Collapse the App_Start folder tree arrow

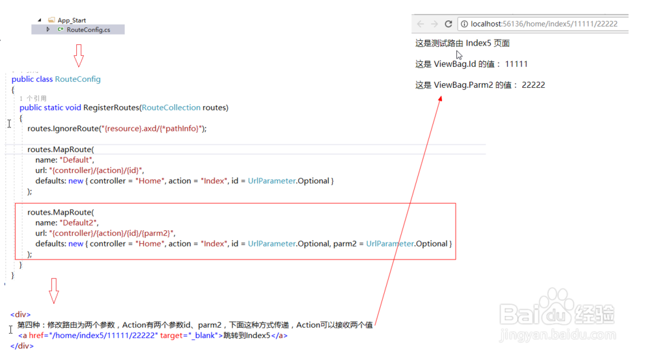tap(40, 20)
